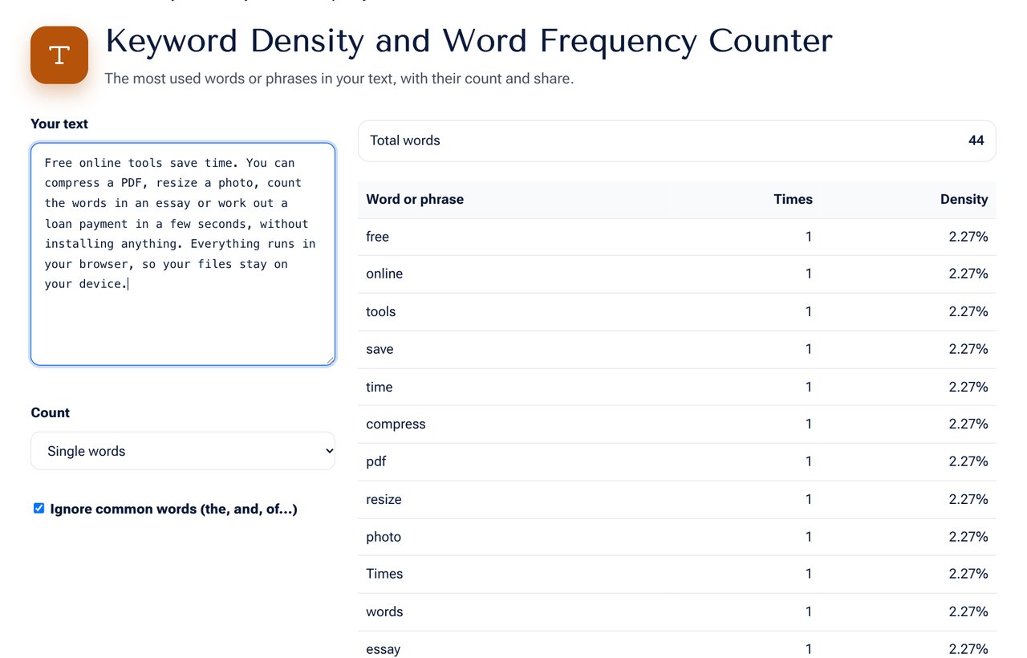Click inside the Your text textarea
This screenshot has width=1027, height=658.
[183, 254]
